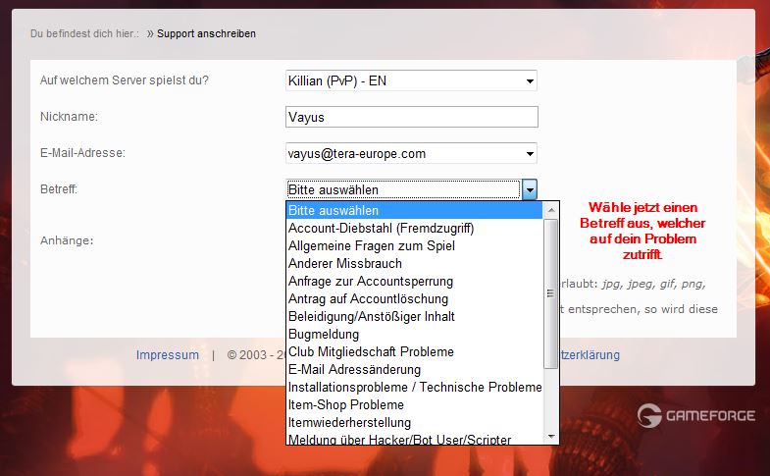
Task: Select 'Beleidigung/Anstößiger Inhalt' option
Action: click(x=412, y=316)
